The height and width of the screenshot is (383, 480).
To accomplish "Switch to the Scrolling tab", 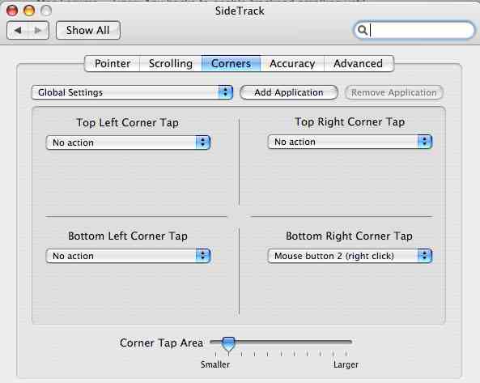I will point(171,64).
